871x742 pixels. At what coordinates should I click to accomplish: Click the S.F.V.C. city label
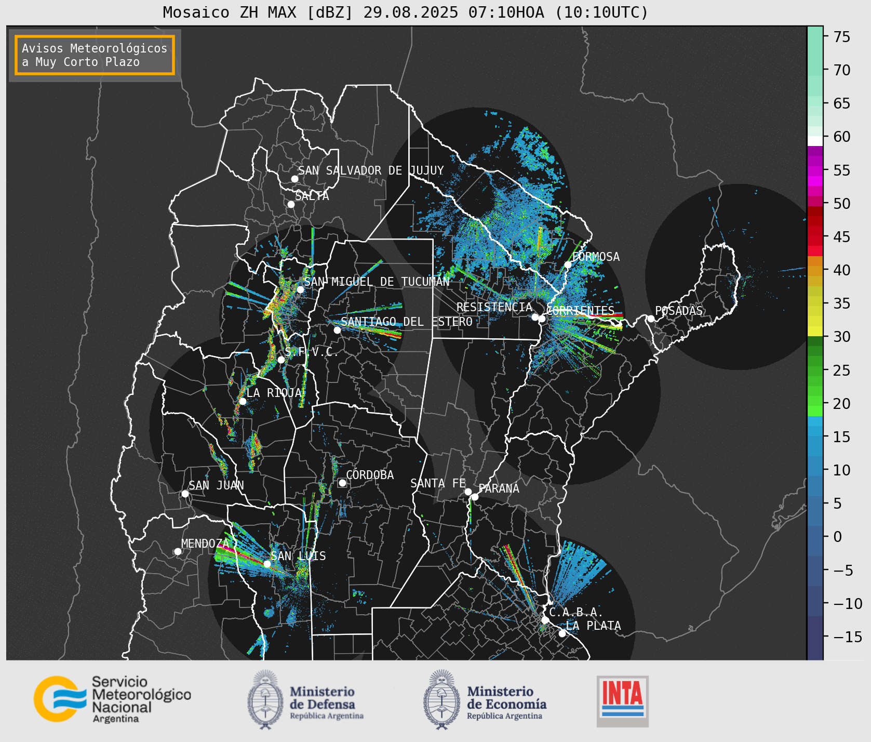click(x=312, y=352)
